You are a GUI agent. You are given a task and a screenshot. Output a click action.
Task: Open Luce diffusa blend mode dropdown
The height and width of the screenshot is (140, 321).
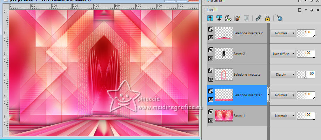pos(283,54)
